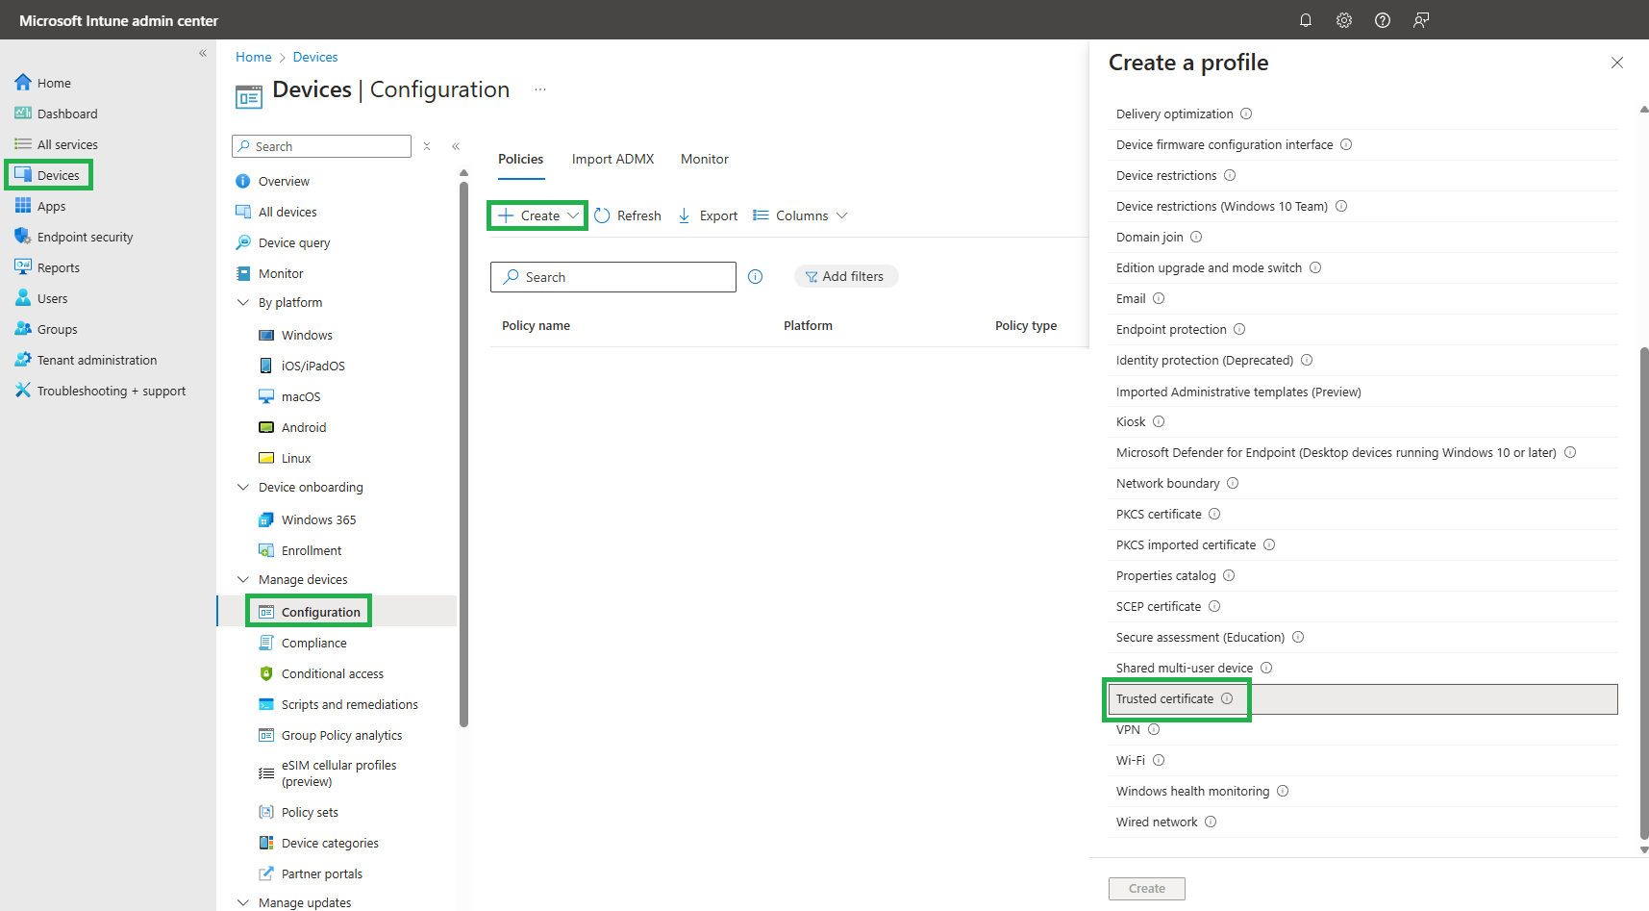1649x911 pixels.
Task: Click info icon next to policy search
Action: pyautogui.click(x=756, y=277)
